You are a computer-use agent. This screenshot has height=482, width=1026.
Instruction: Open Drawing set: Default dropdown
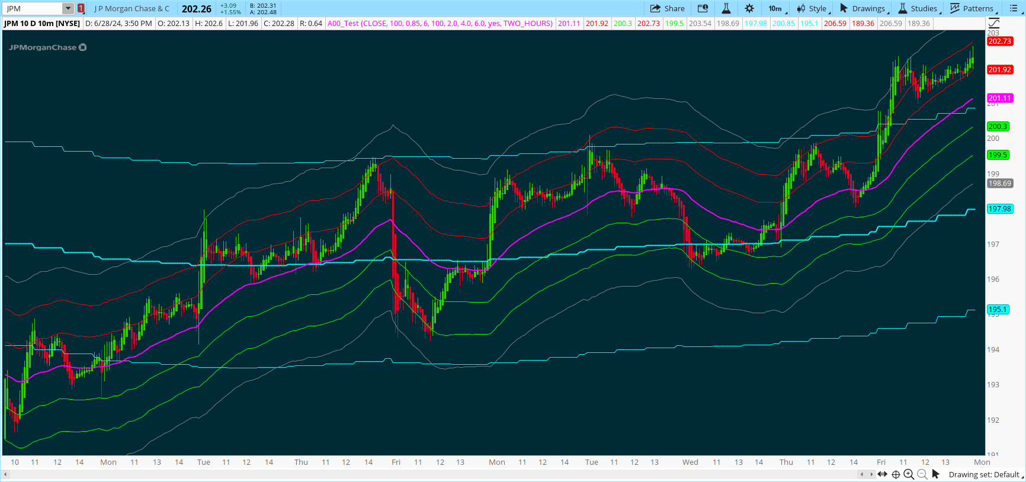tap(986, 474)
